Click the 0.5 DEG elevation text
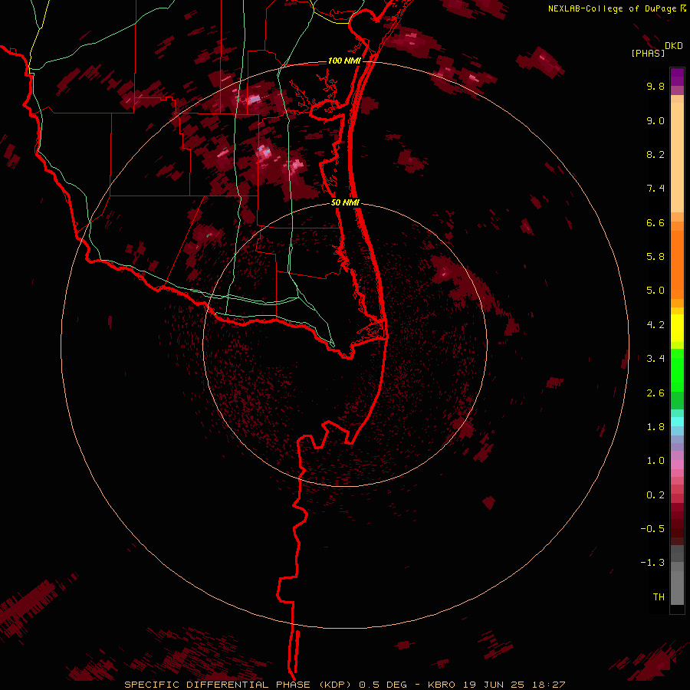Viewport: 690px width, 690px height. coord(384,685)
